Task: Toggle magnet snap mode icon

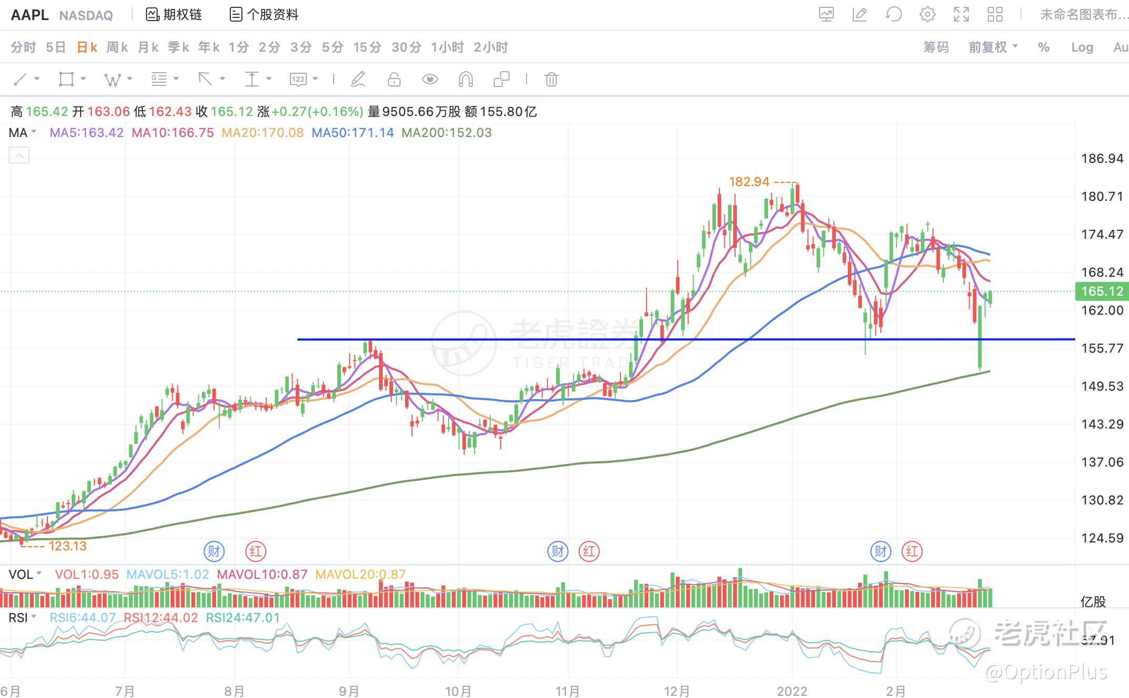Action: click(x=465, y=80)
